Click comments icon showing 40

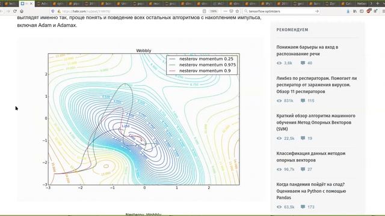click(x=303, y=63)
